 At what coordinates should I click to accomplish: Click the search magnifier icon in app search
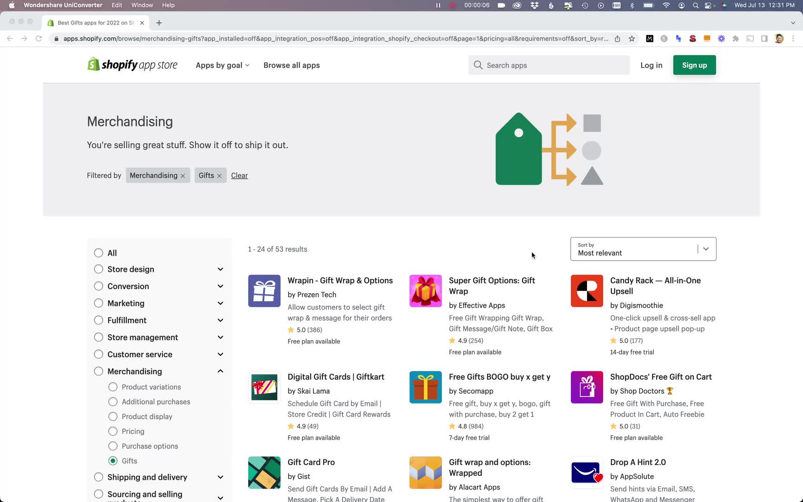pyautogui.click(x=478, y=65)
